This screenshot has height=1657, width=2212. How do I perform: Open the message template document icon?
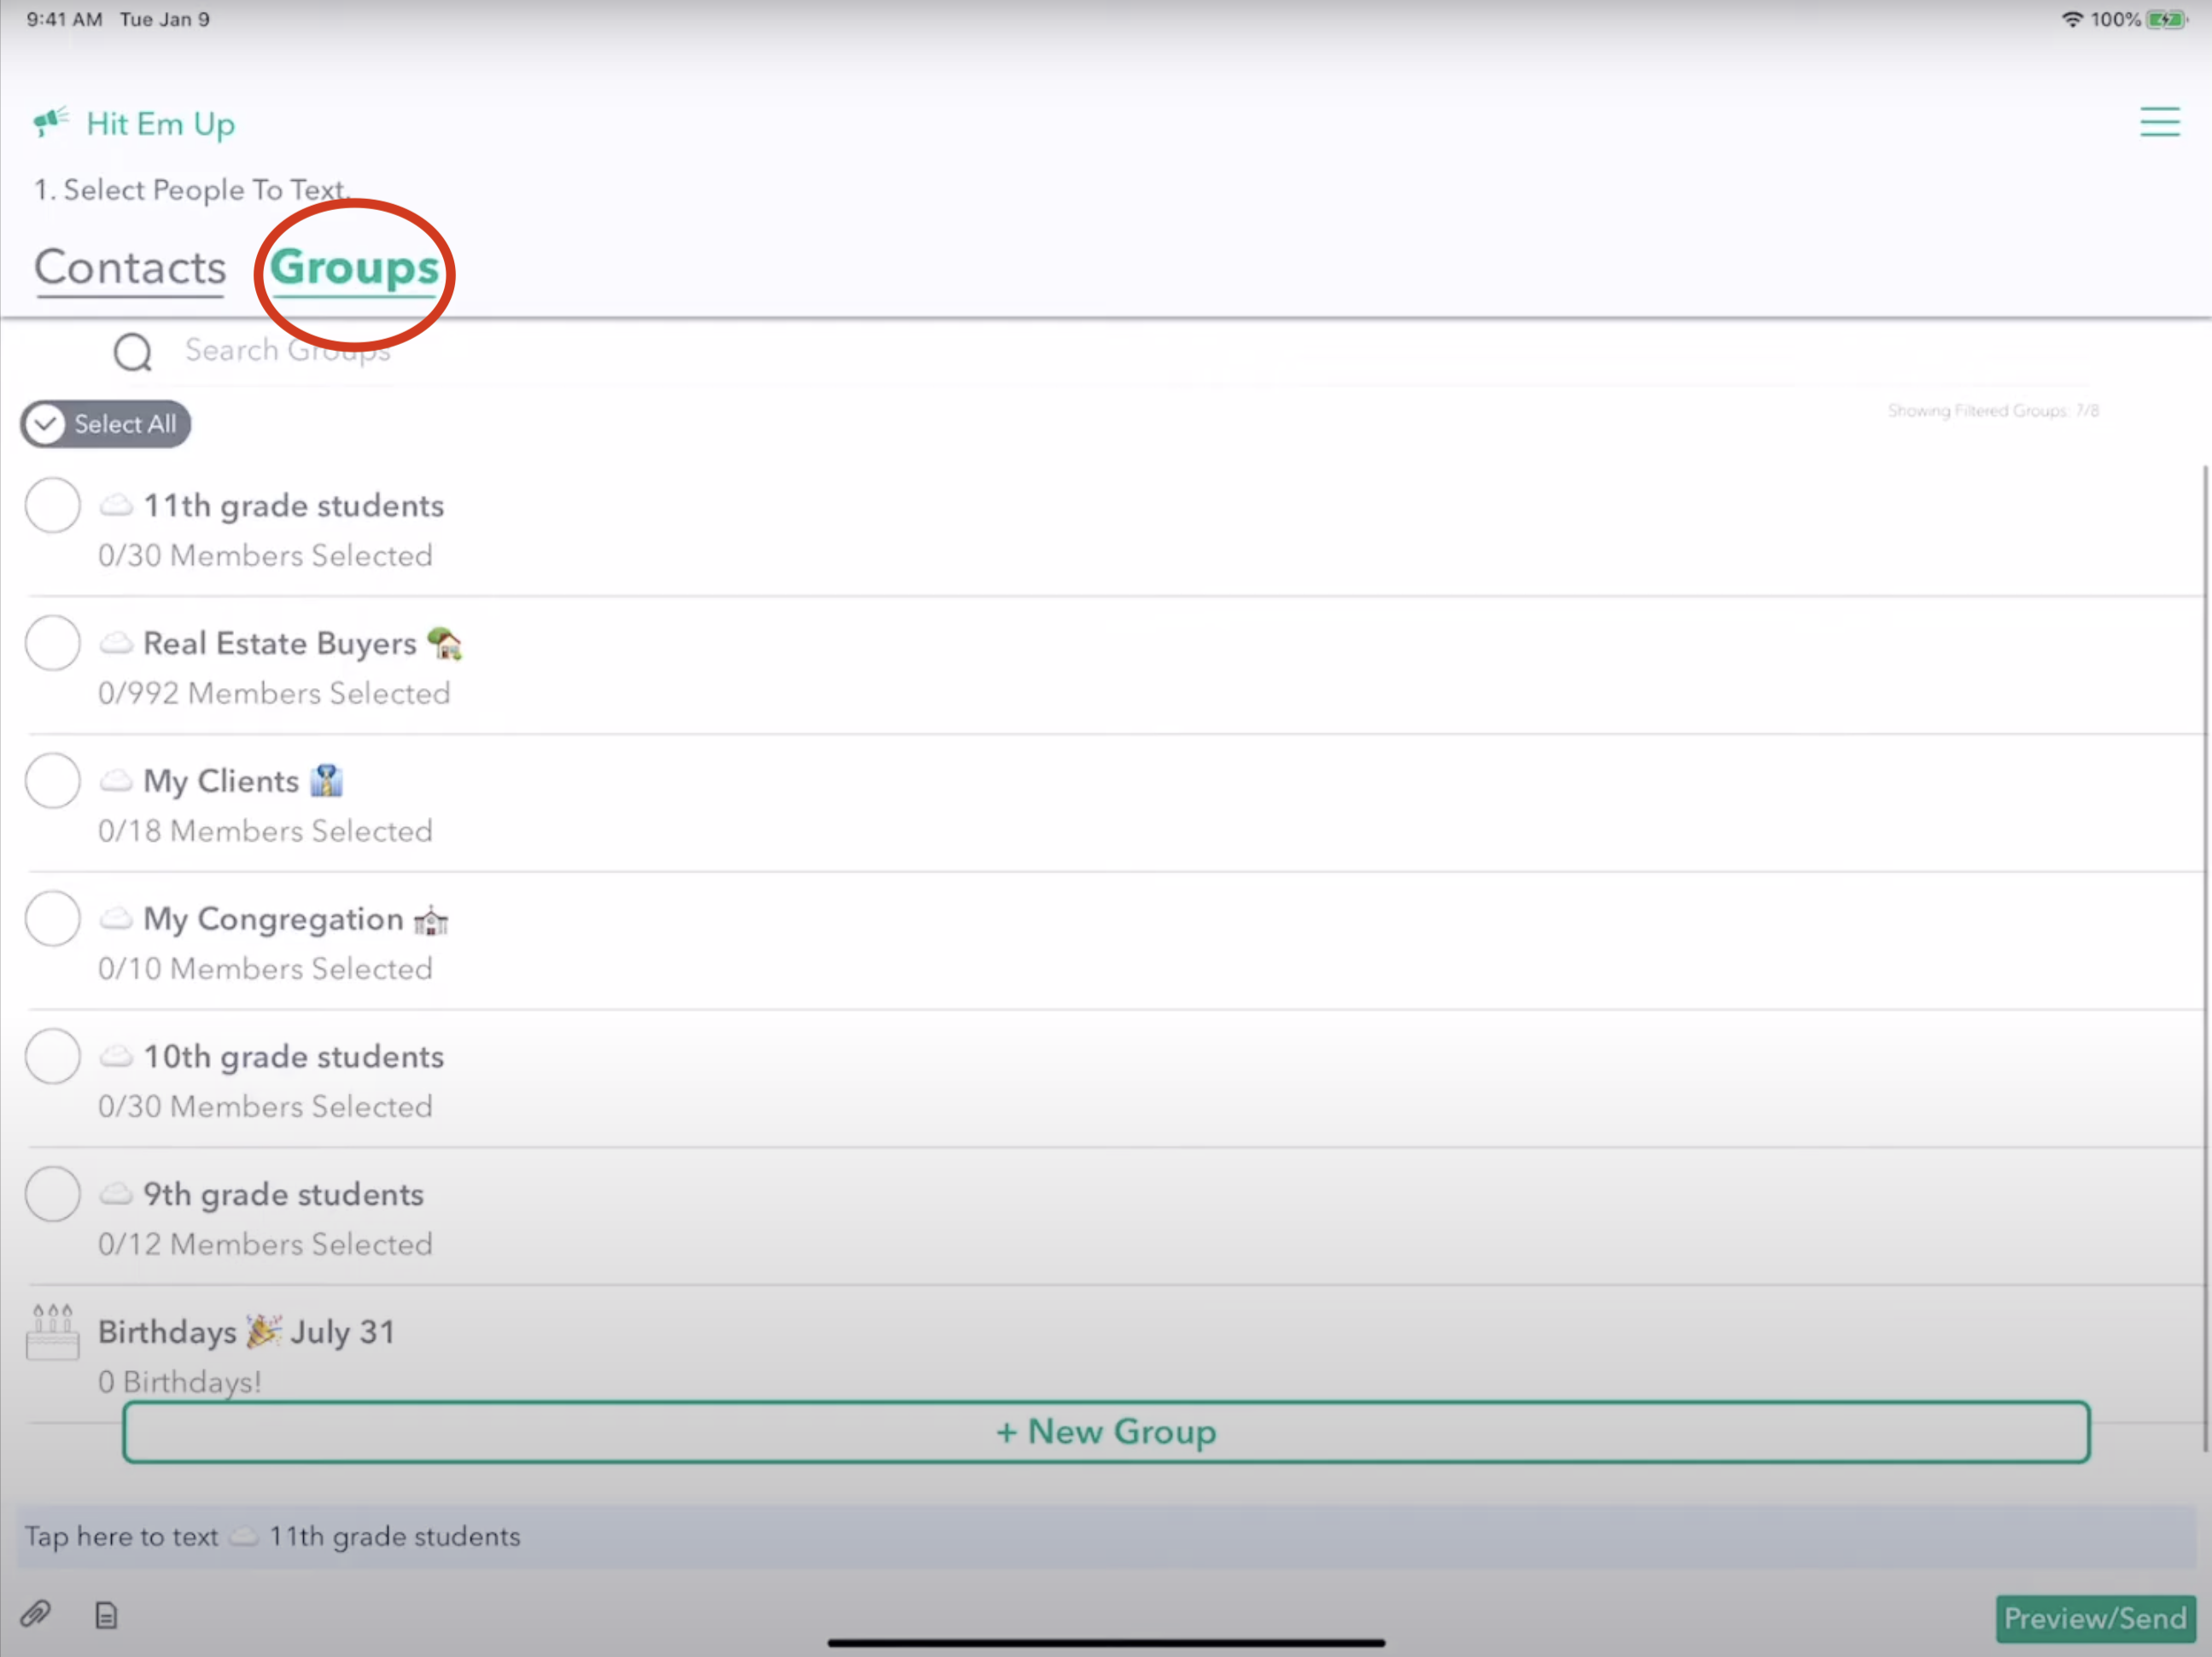pyautogui.click(x=106, y=1615)
